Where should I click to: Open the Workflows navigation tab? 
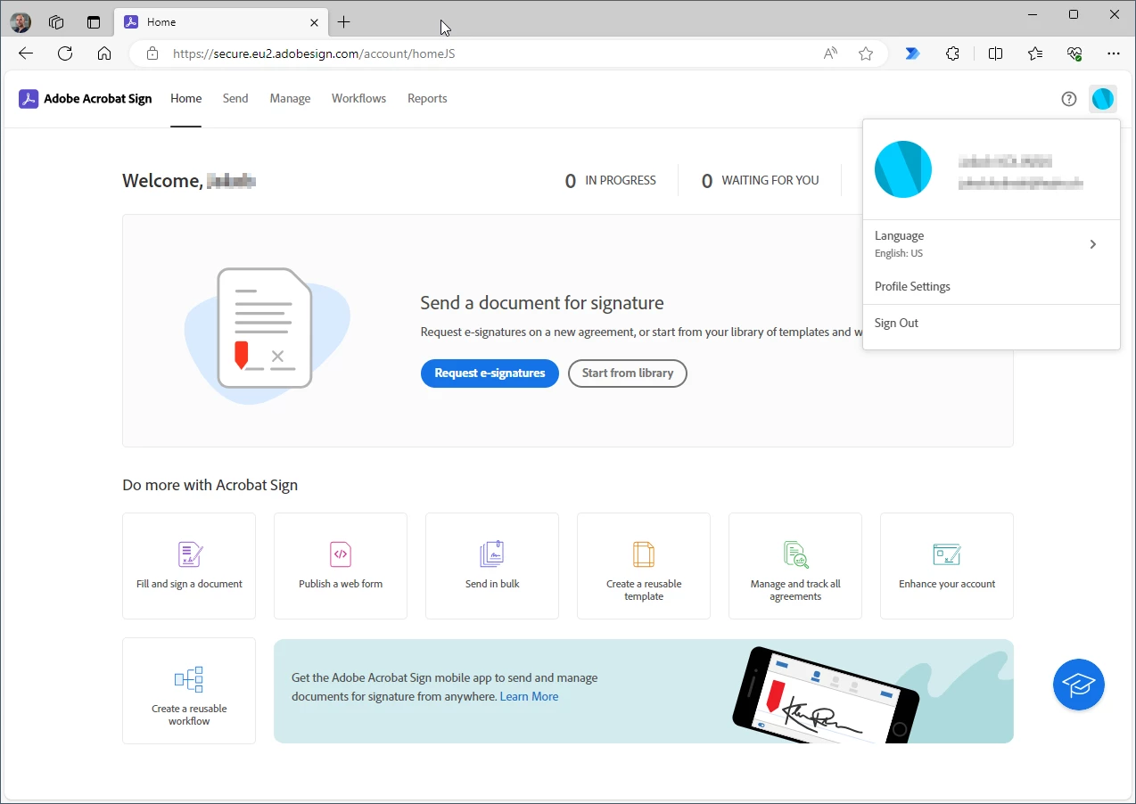[x=358, y=99]
